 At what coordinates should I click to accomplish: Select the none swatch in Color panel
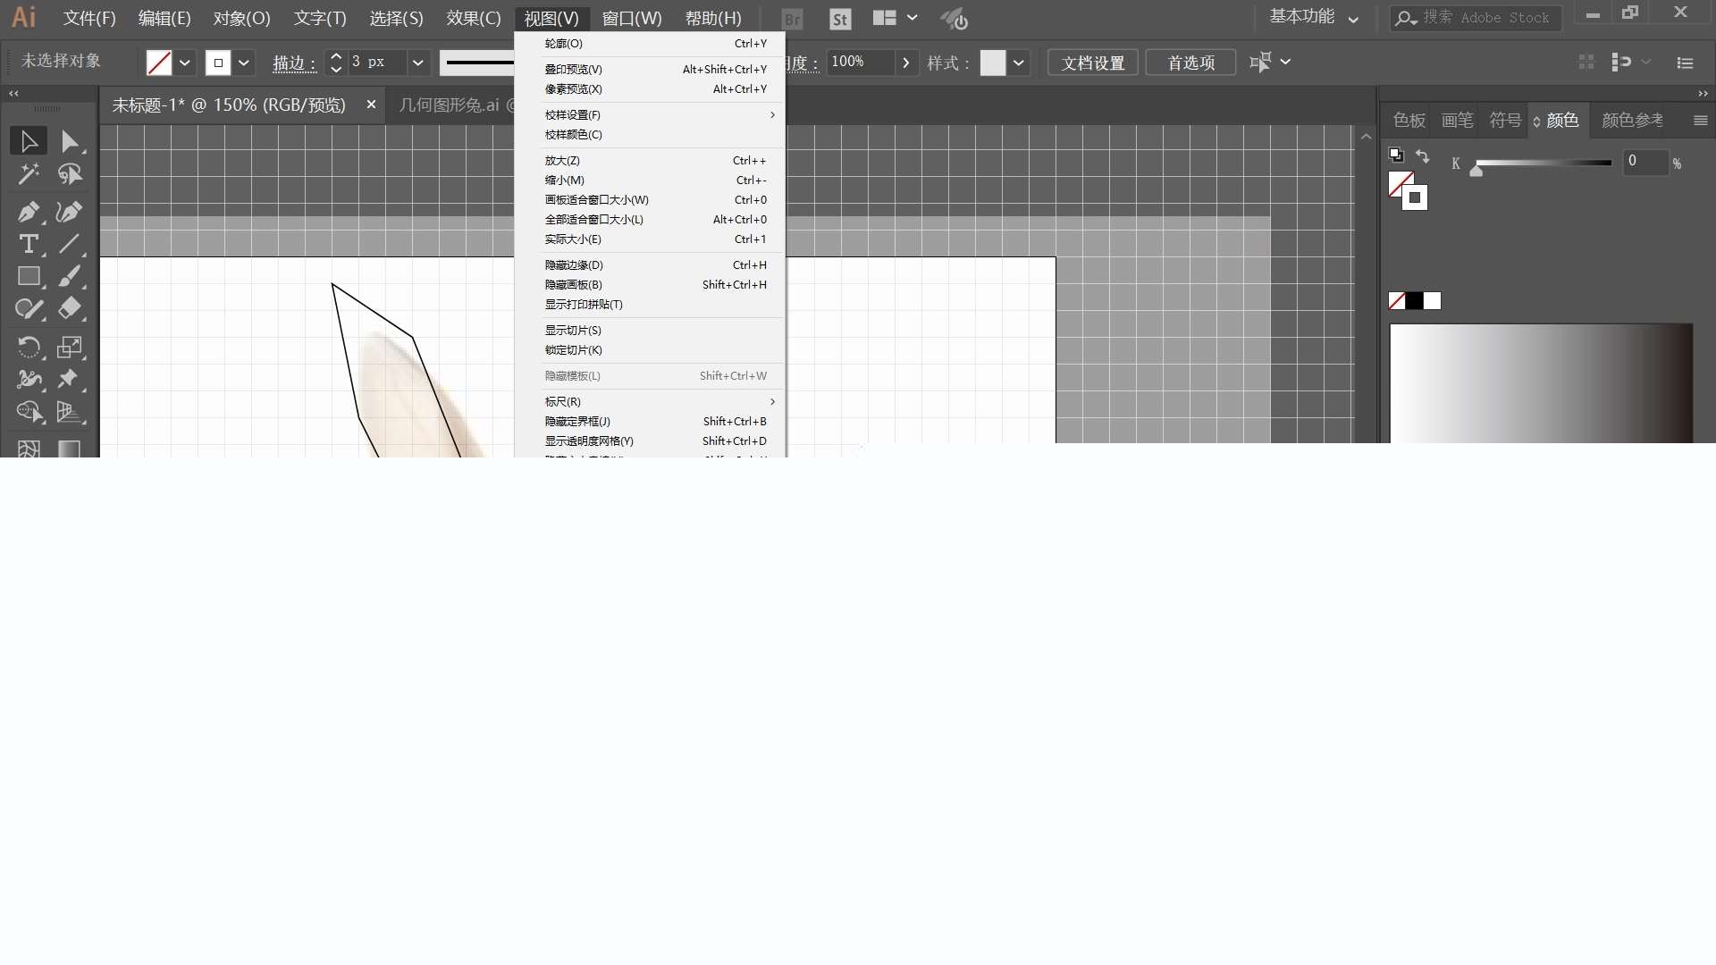pos(1397,301)
